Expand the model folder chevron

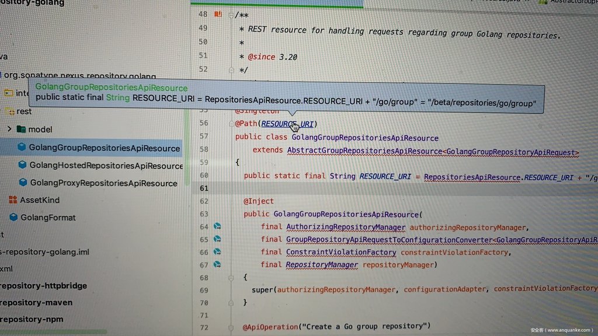[x=9, y=129]
